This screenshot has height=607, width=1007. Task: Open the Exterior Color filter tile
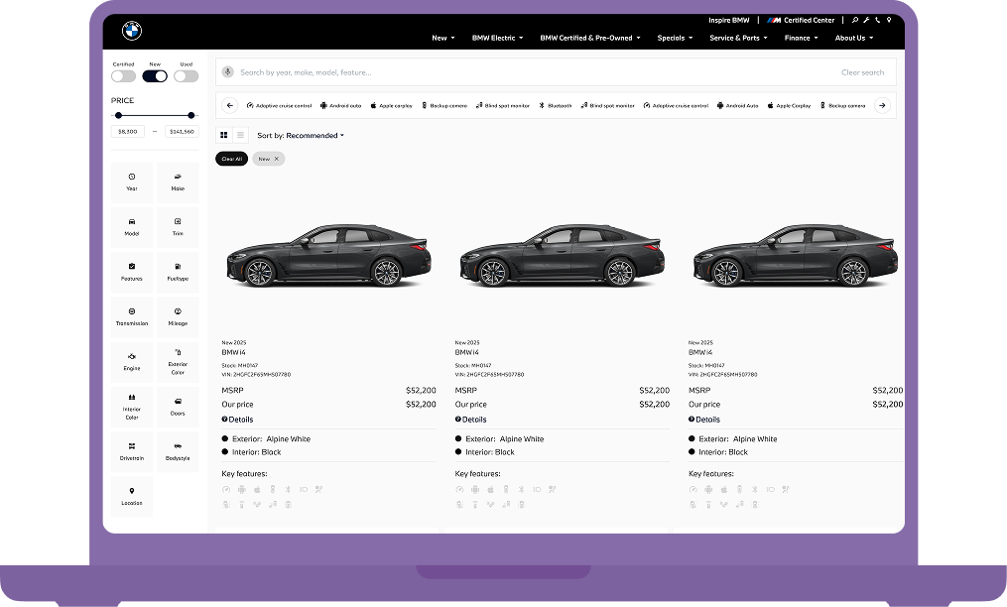pyautogui.click(x=178, y=362)
